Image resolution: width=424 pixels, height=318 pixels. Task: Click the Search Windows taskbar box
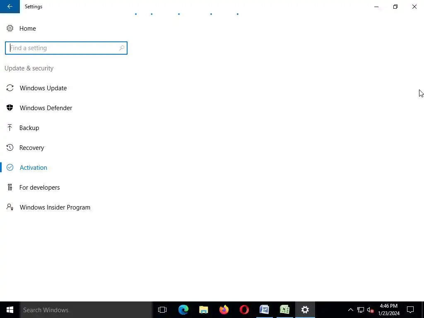86,310
